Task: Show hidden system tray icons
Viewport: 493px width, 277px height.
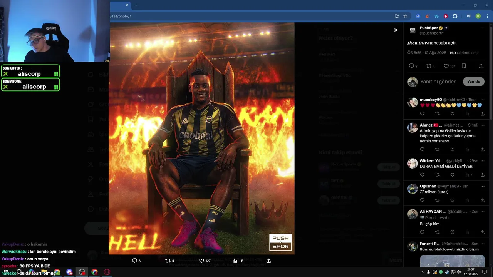Action: [x=423, y=272]
